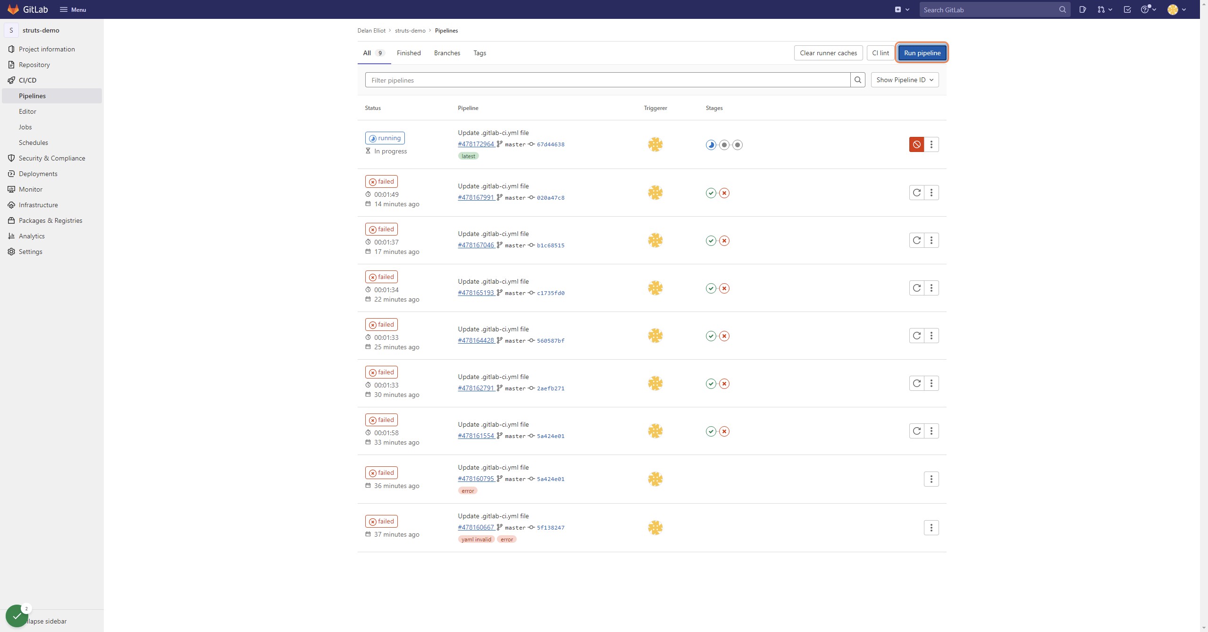Open the merge requests dropdown in top bar
Viewport: 1208px width, 632px height.
pyautogui.click(x=1105, y=9)
